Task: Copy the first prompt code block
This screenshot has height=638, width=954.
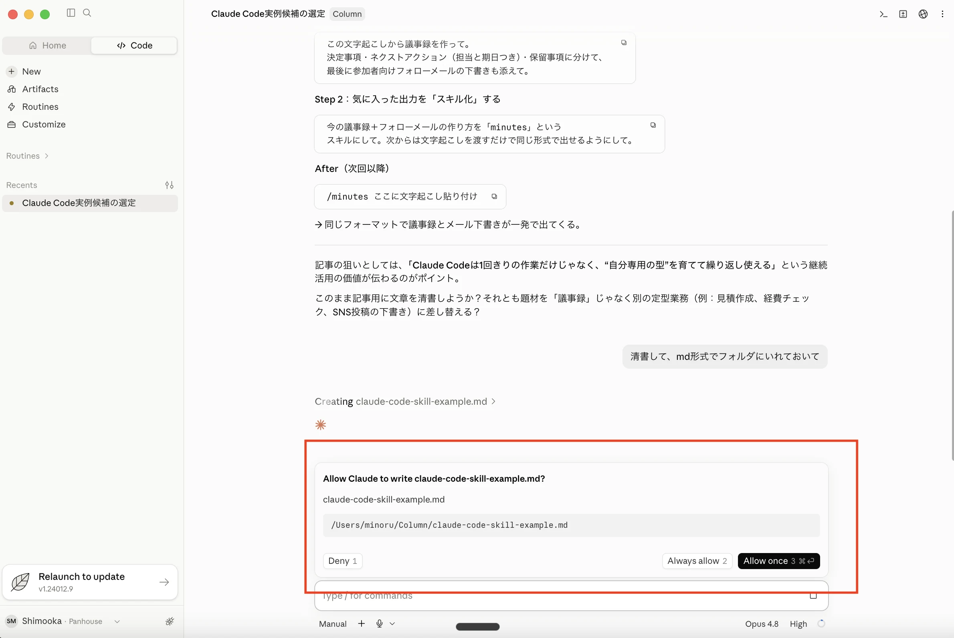Action: (624, 43)
